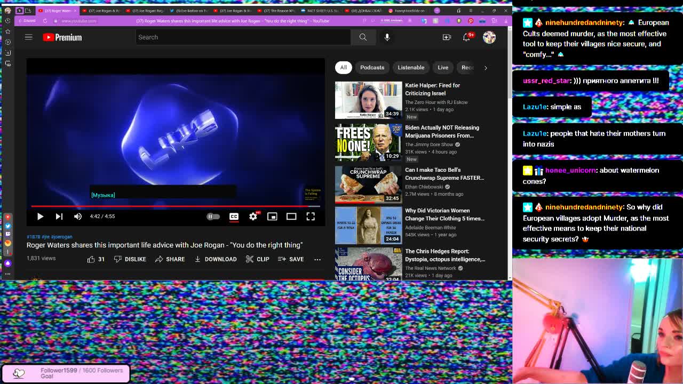Toggle closed captions CC button
683x384 pixels.
pos(234,217)
